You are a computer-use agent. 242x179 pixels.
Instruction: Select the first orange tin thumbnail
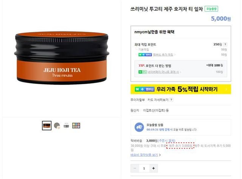click(47, 125)
